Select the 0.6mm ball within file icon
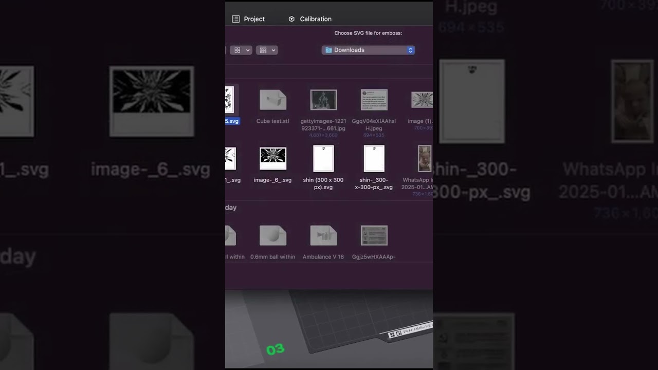The image size is (658, 370). 272,235
